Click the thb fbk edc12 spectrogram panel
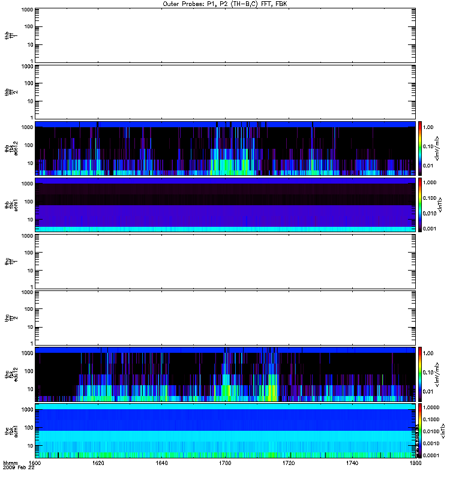Screen dimensions: 450x480 point(225,148)
